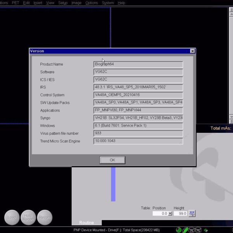
Task: Click the Table Height label
Action: point(179,208)
